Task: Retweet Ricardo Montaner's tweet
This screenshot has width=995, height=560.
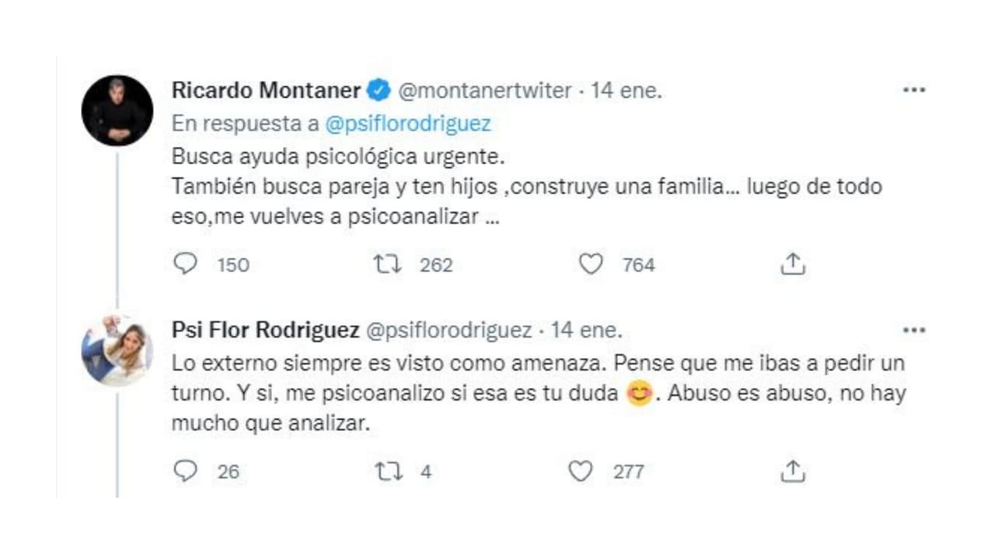Action: coord(386,264)
